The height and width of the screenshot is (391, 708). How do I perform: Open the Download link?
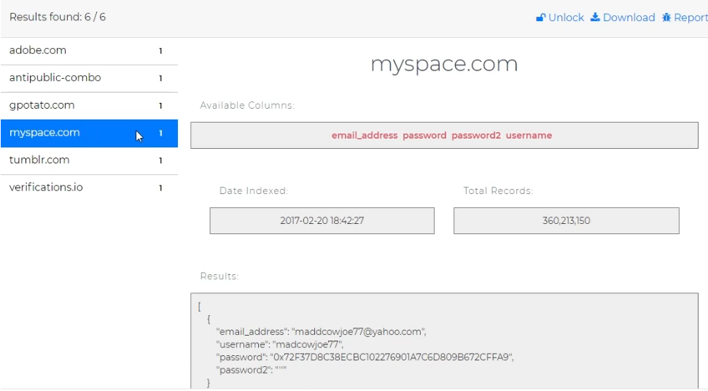click(x=623, y=18)
